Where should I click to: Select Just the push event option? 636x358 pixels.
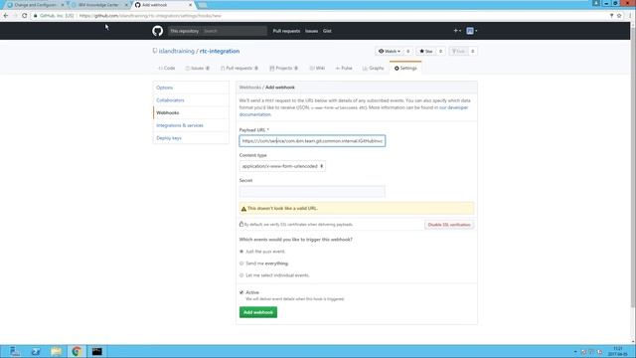(x=241, y=252)
